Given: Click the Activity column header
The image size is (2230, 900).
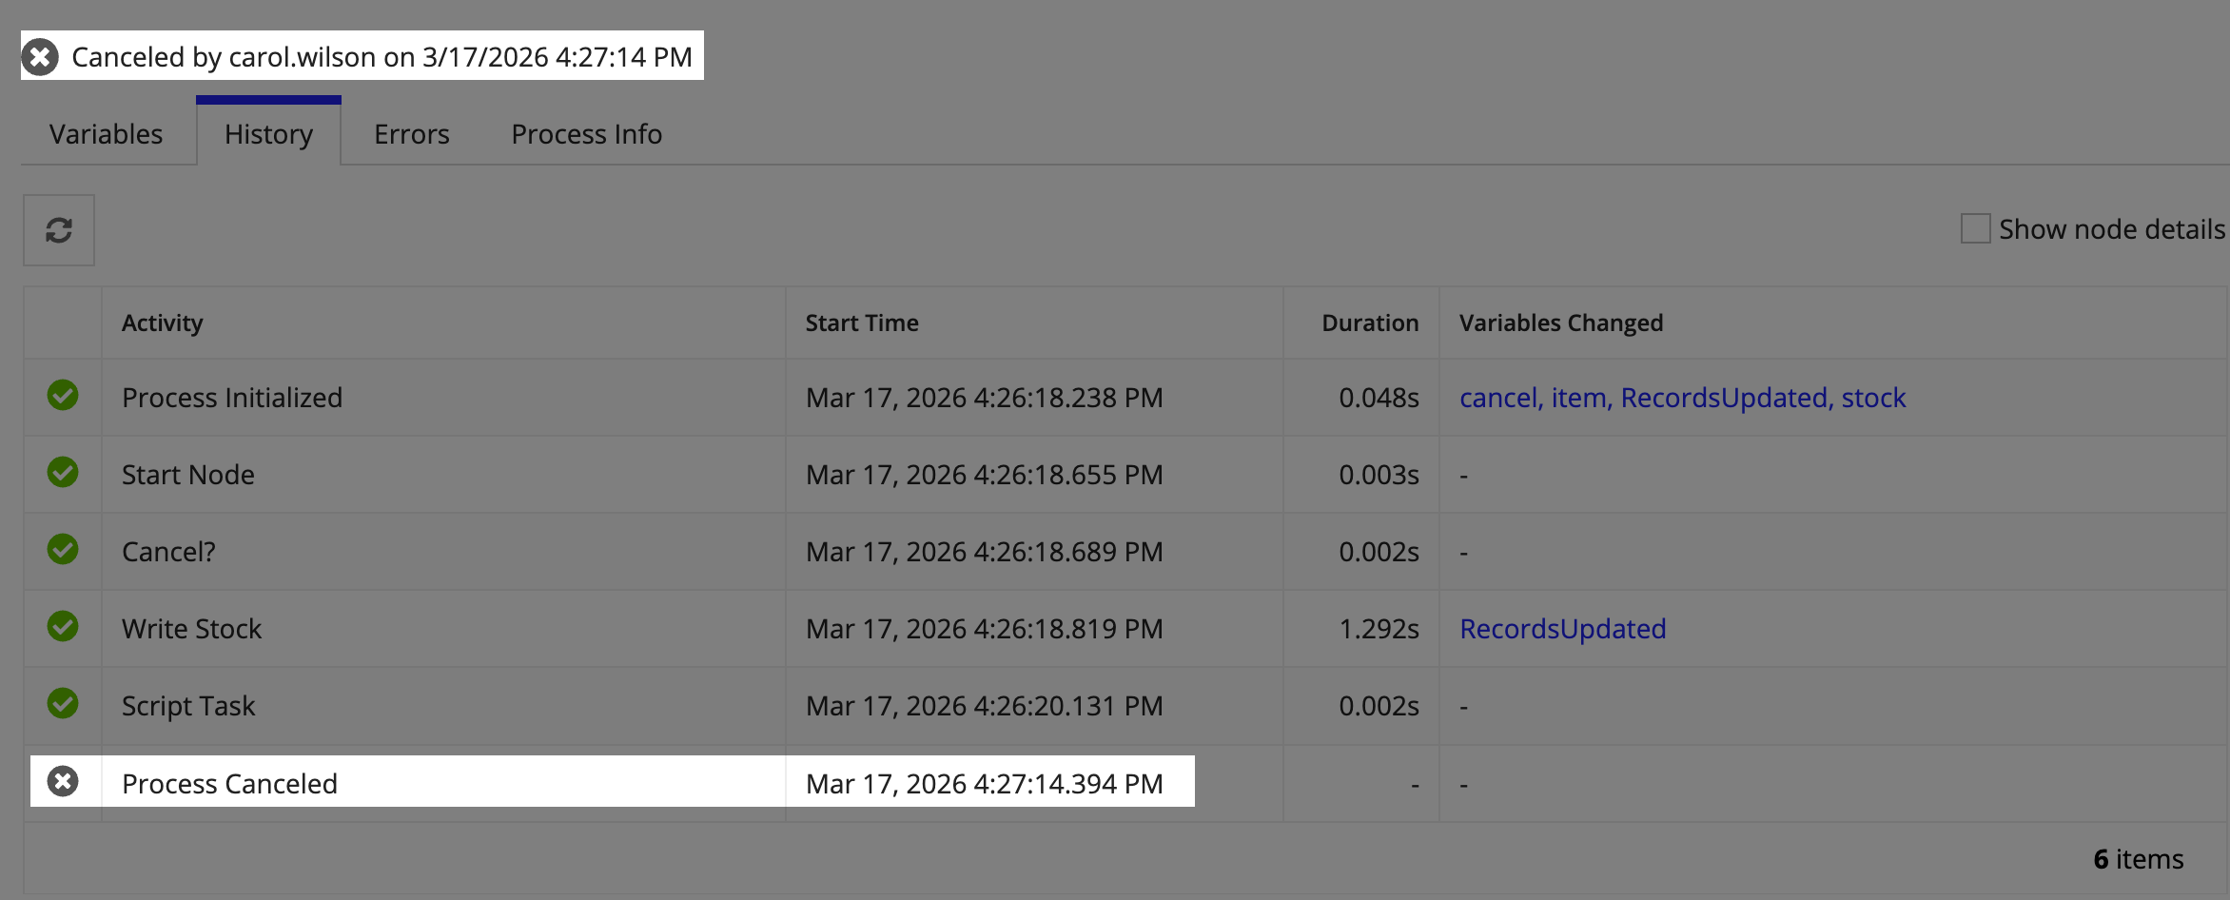Looking at the screenshot, I should 163,323.
